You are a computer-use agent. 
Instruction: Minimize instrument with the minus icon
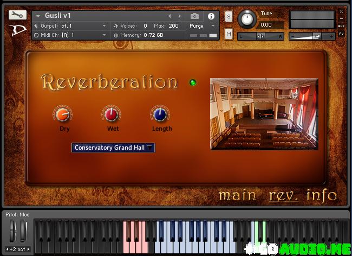(342, 18)
